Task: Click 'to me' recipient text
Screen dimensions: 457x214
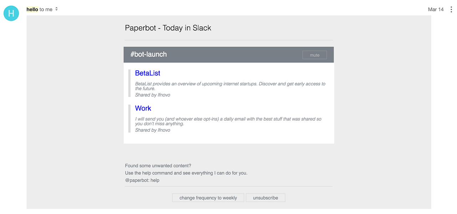Action: click(46, 9)
